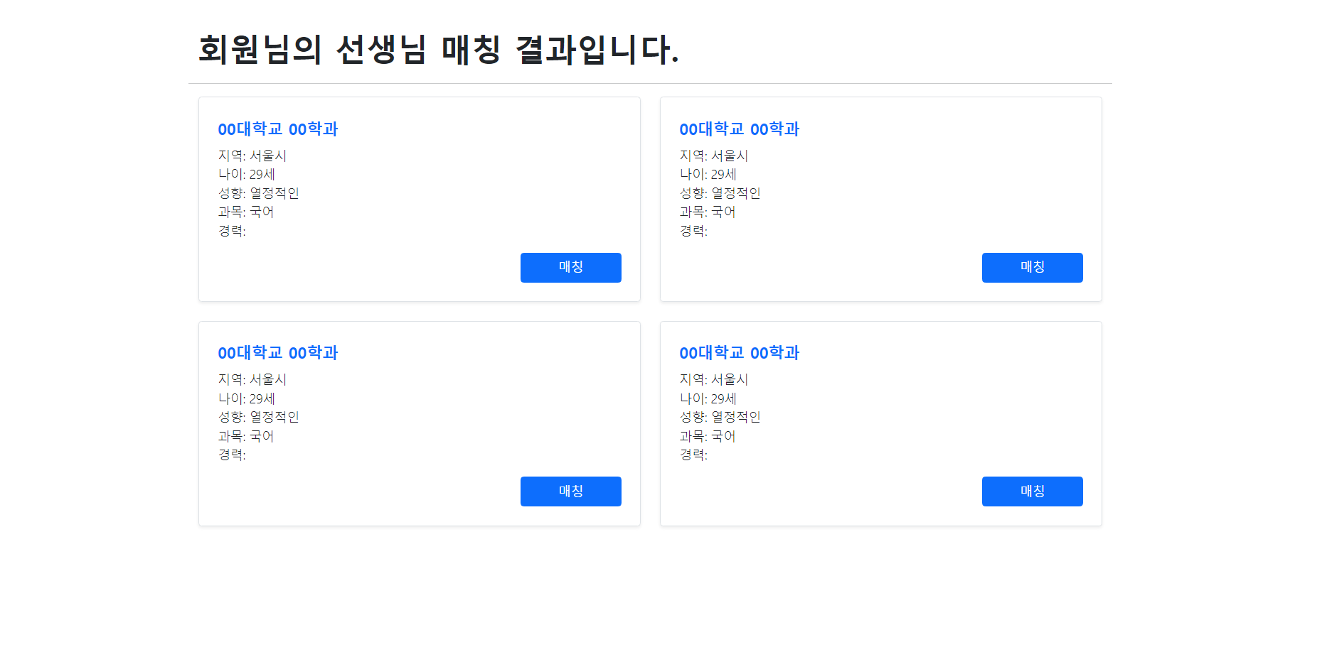1322x652 pixels.
Task: Click the 지역: 서울시 line on the bottom-right card
Action: point(713,379)
